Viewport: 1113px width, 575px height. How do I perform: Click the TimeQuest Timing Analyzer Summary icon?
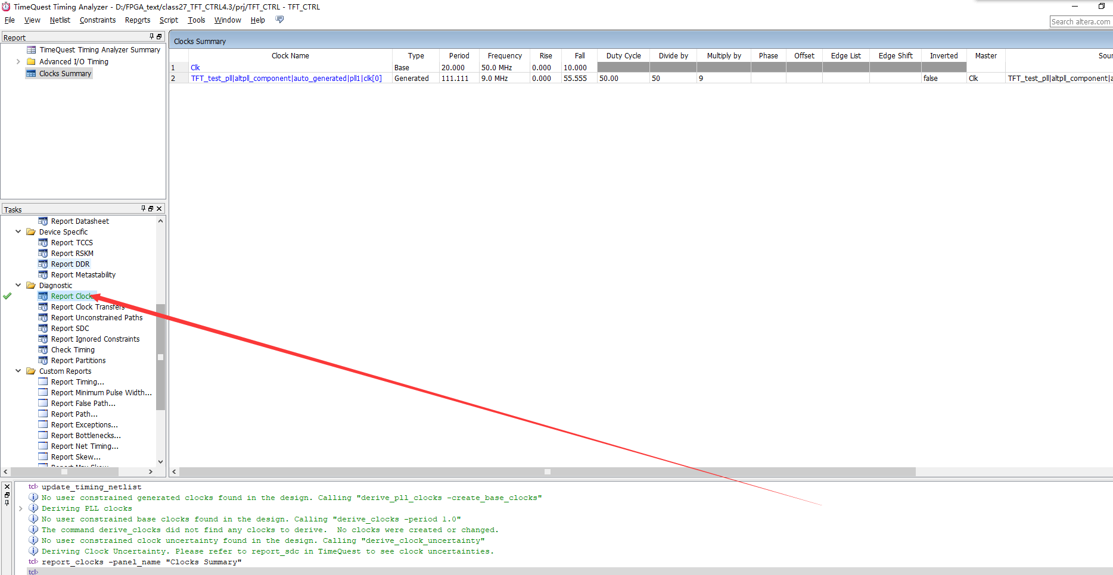click(x=31, y=50)
